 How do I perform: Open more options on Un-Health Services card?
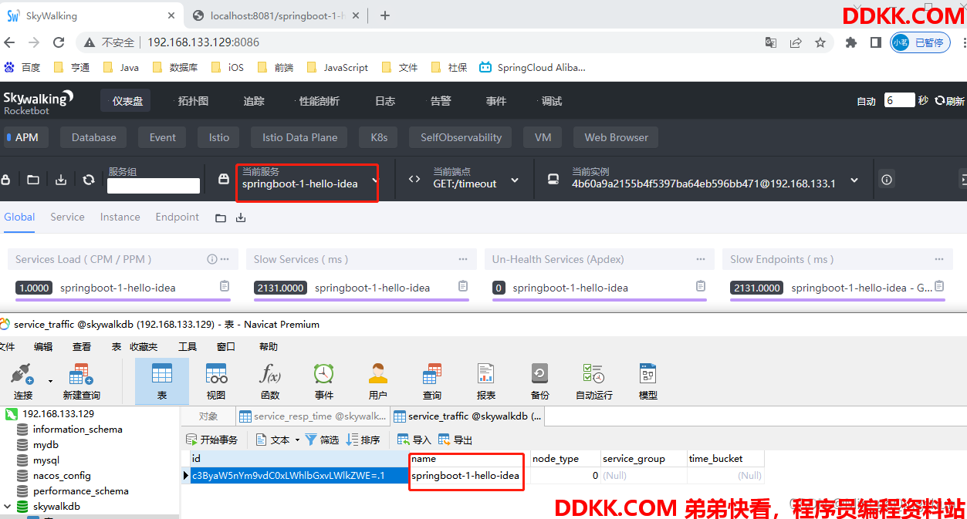tap(702, 259)
